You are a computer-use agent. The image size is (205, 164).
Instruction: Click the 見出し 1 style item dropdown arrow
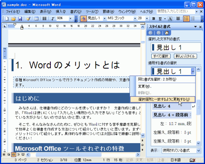pos(193,71)
